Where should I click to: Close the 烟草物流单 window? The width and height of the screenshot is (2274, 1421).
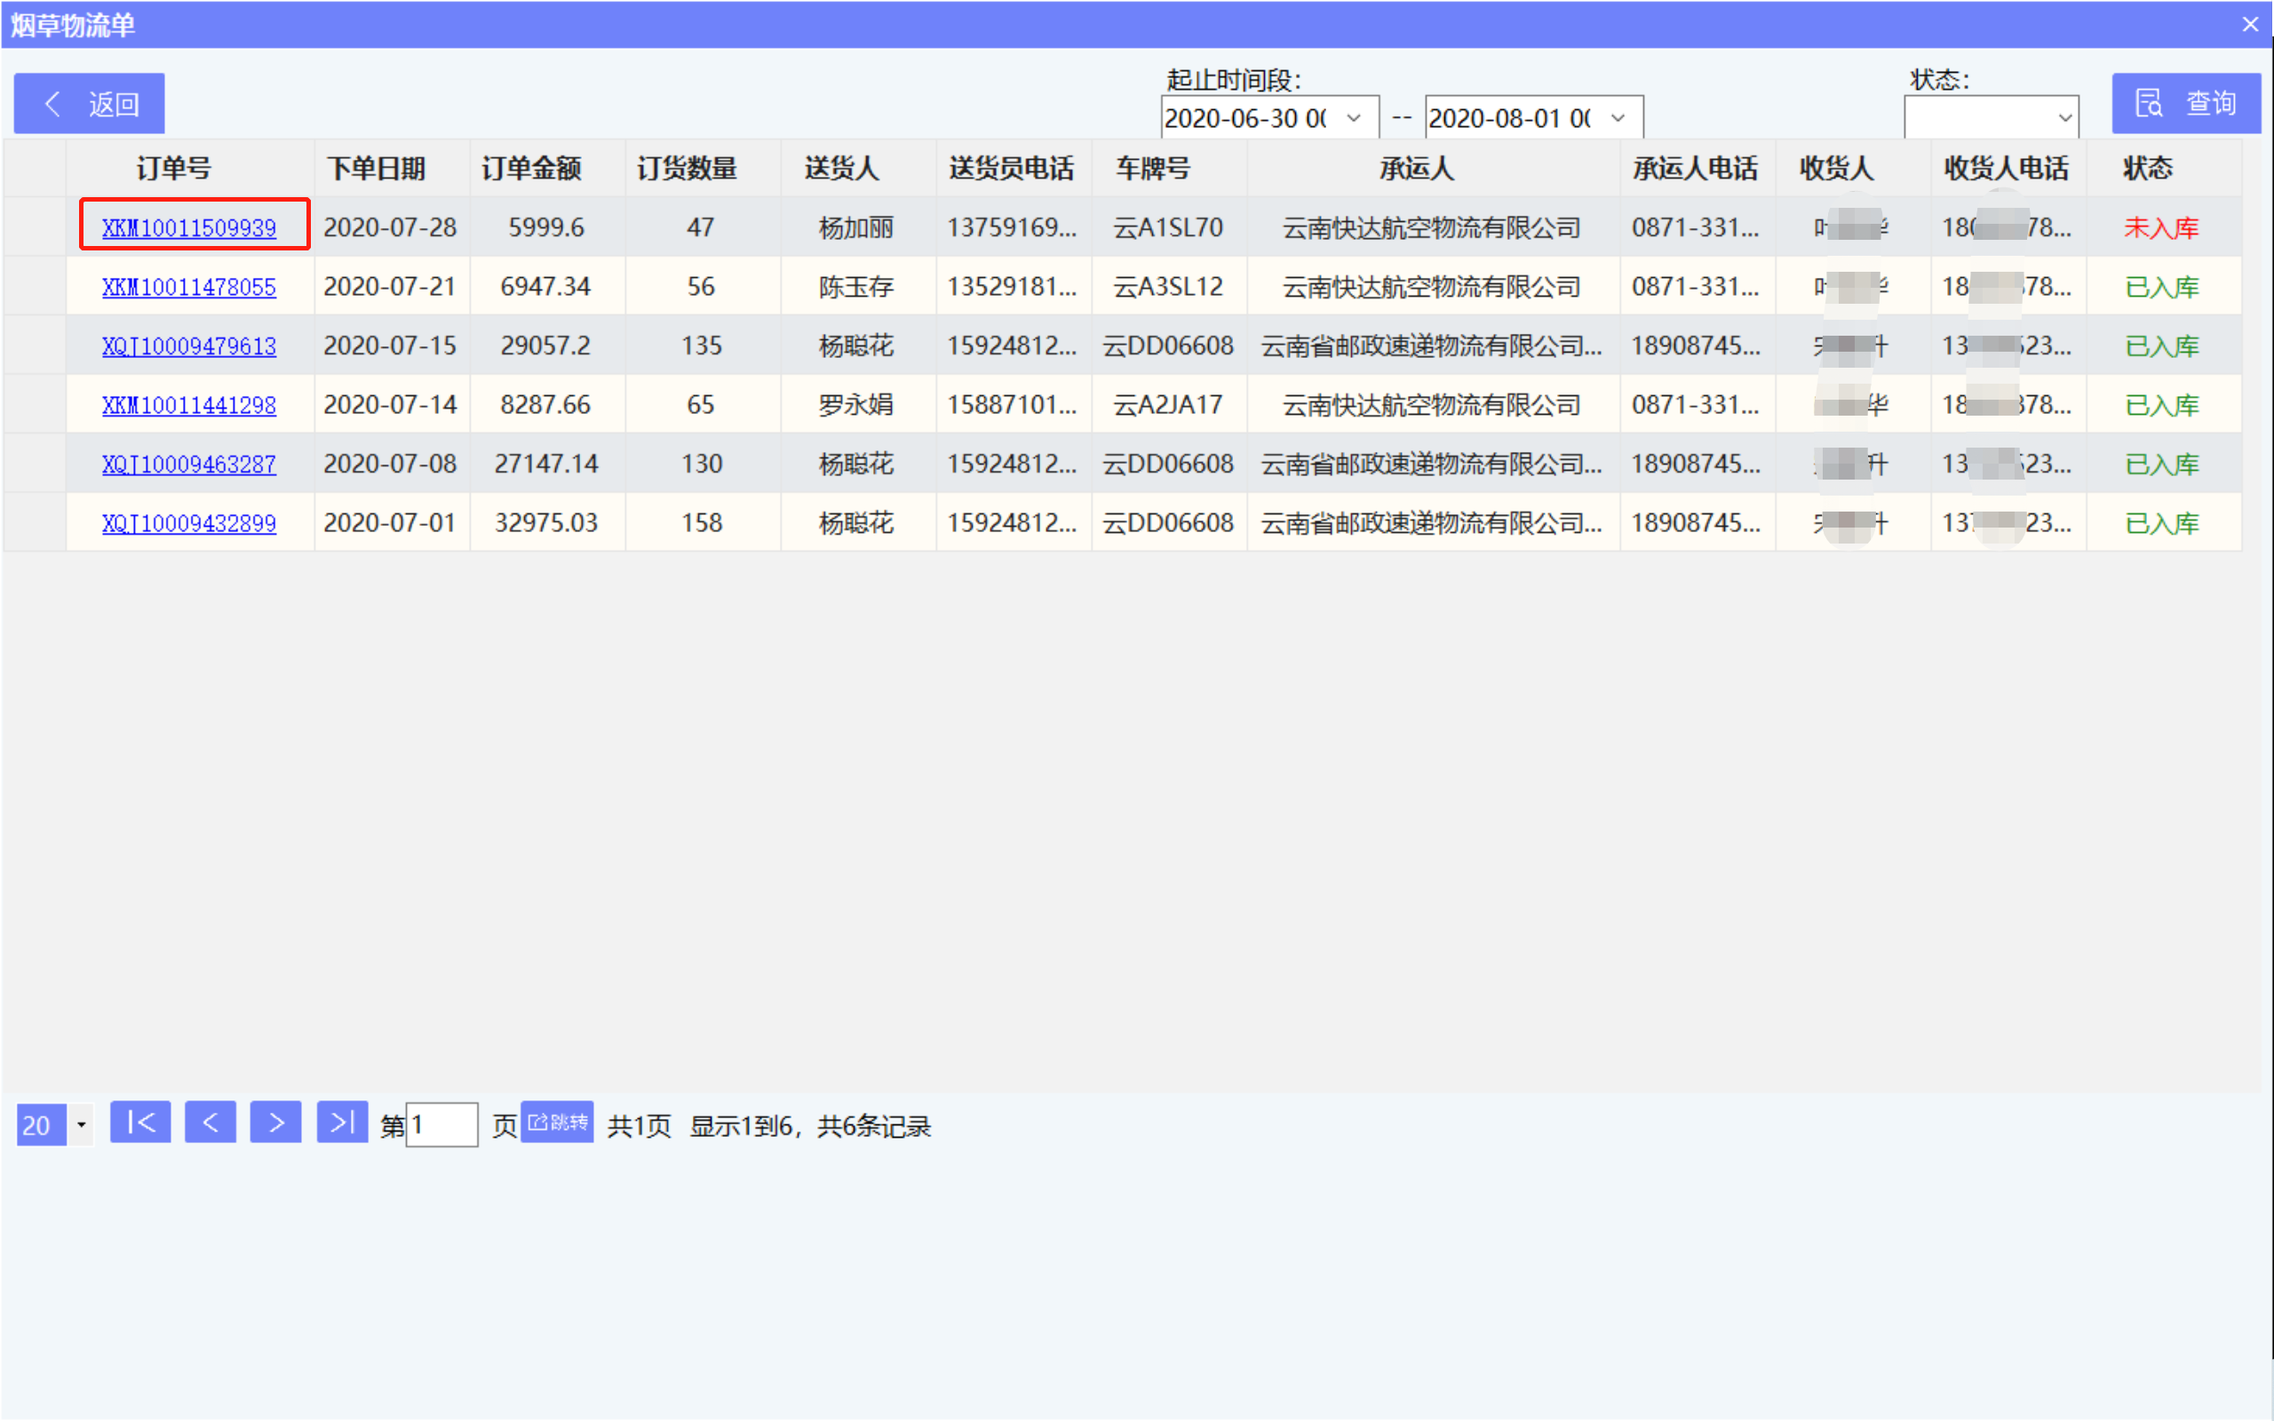click(x=2249, y=25)
